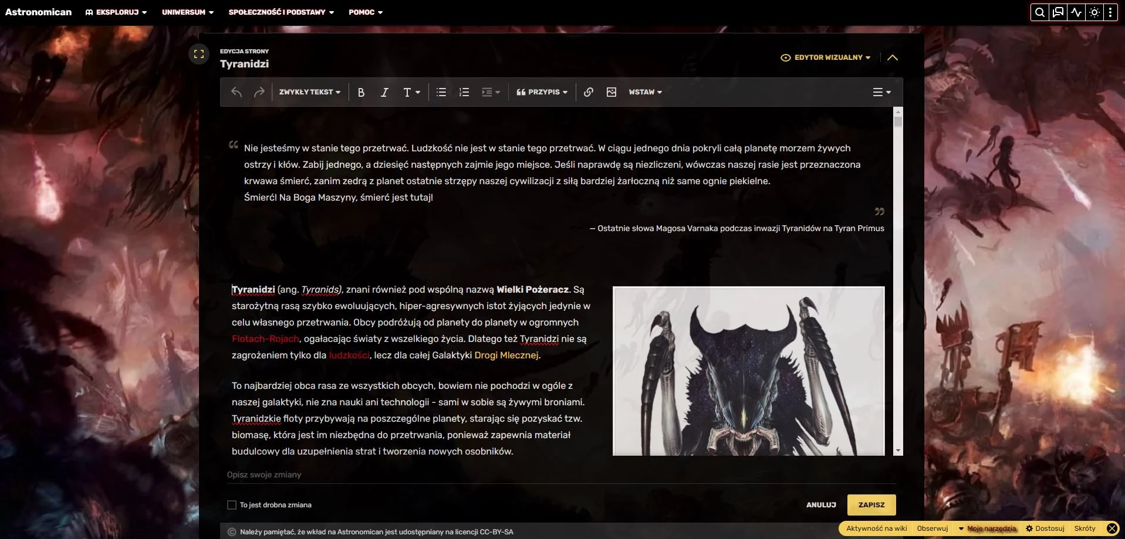
Task: Click the editor scrollbar up arrow
Action: (898, 111)
